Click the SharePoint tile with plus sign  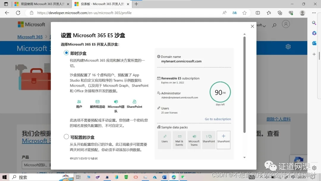click(223, 140)
